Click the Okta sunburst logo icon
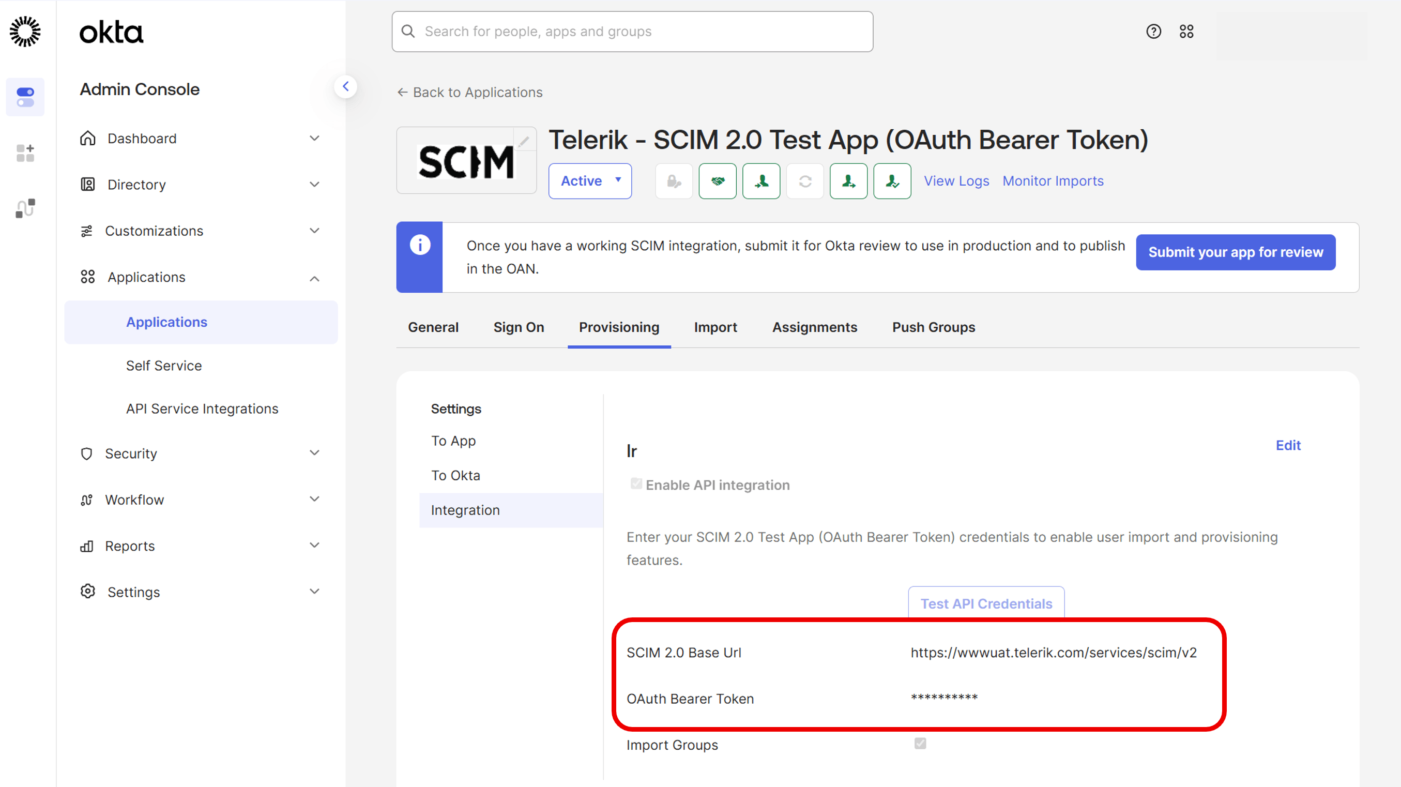Screen dimensions: 1401x787 point(25,31)
